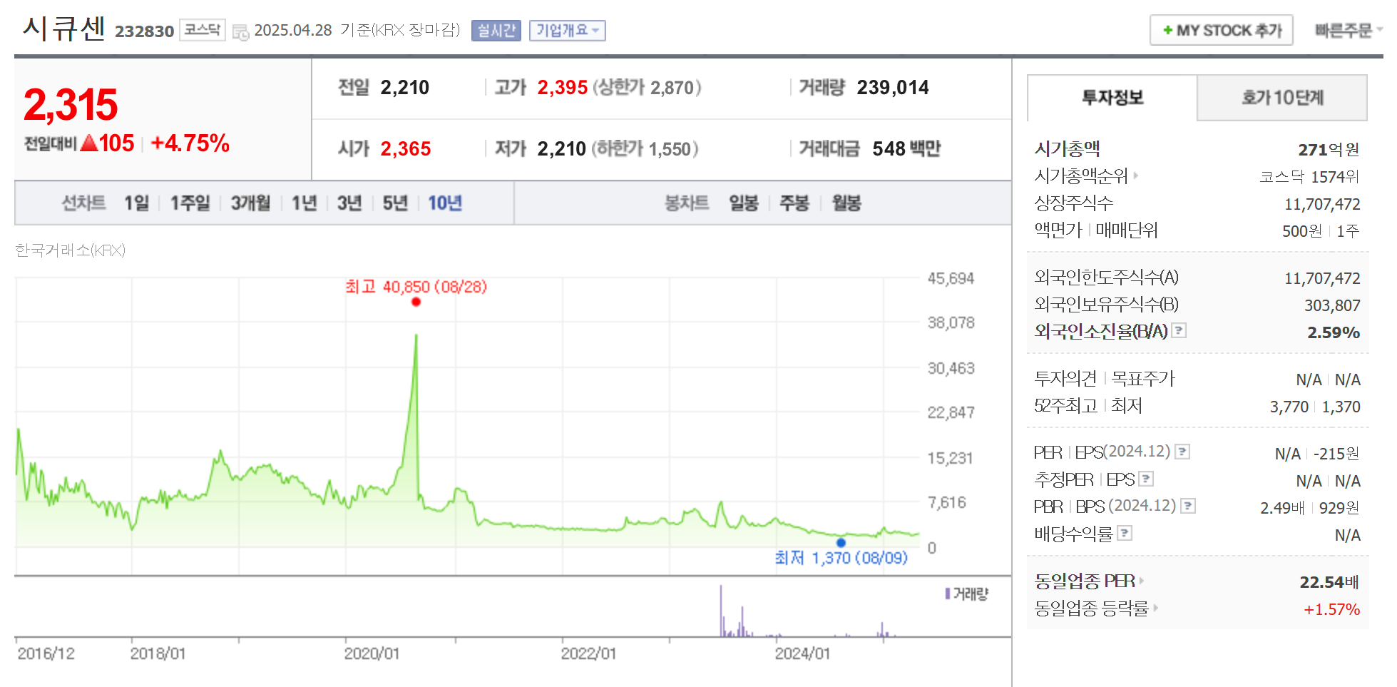Click the change rate +4.75%
The image size is (1397, 687).
(x=190, y=143)
